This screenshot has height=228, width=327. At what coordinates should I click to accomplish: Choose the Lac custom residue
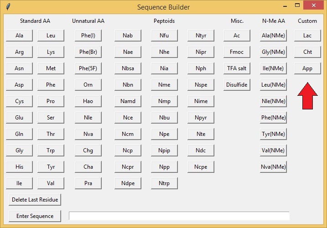point(307,36)
